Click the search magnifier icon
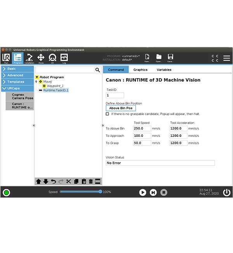The height and width of the screenshot is (253, 233). tap(97, 70)
